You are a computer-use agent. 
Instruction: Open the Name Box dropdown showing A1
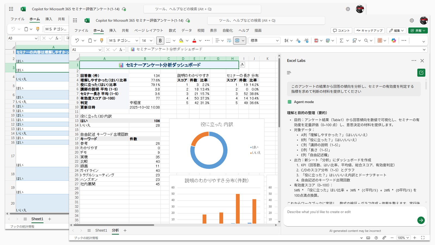pyautogui.click(x=100, y=50)
